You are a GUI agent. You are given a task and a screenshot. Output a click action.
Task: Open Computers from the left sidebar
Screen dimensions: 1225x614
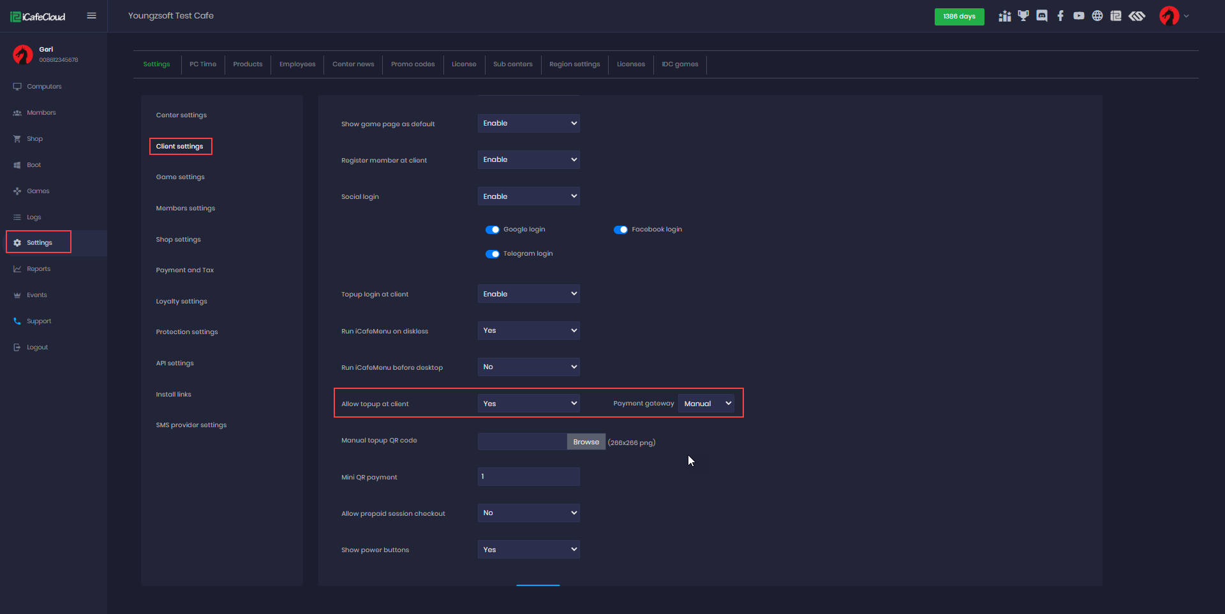[44, 87]
